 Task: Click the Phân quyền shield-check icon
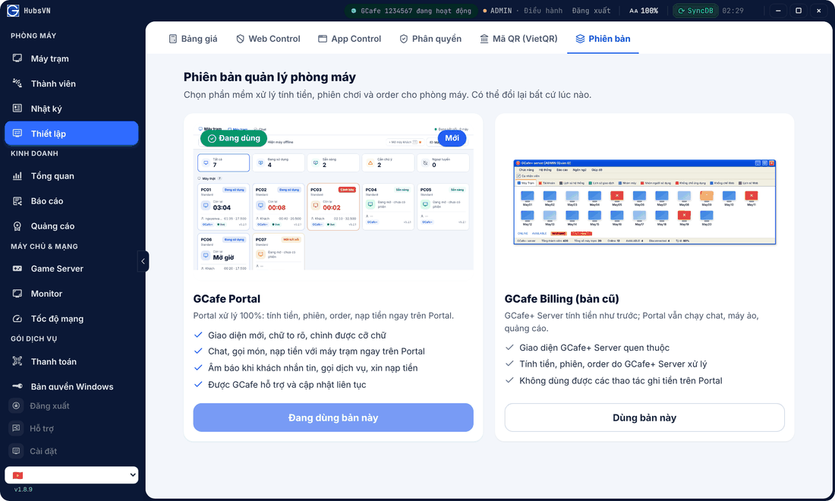tap(404, 38)
